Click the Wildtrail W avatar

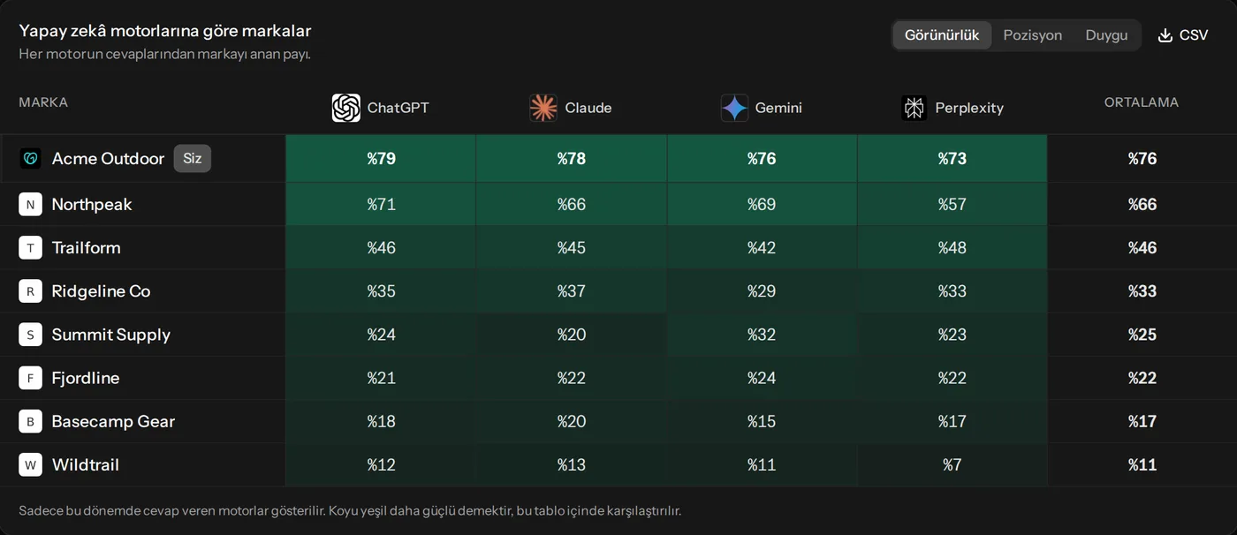tap(30, 464)
